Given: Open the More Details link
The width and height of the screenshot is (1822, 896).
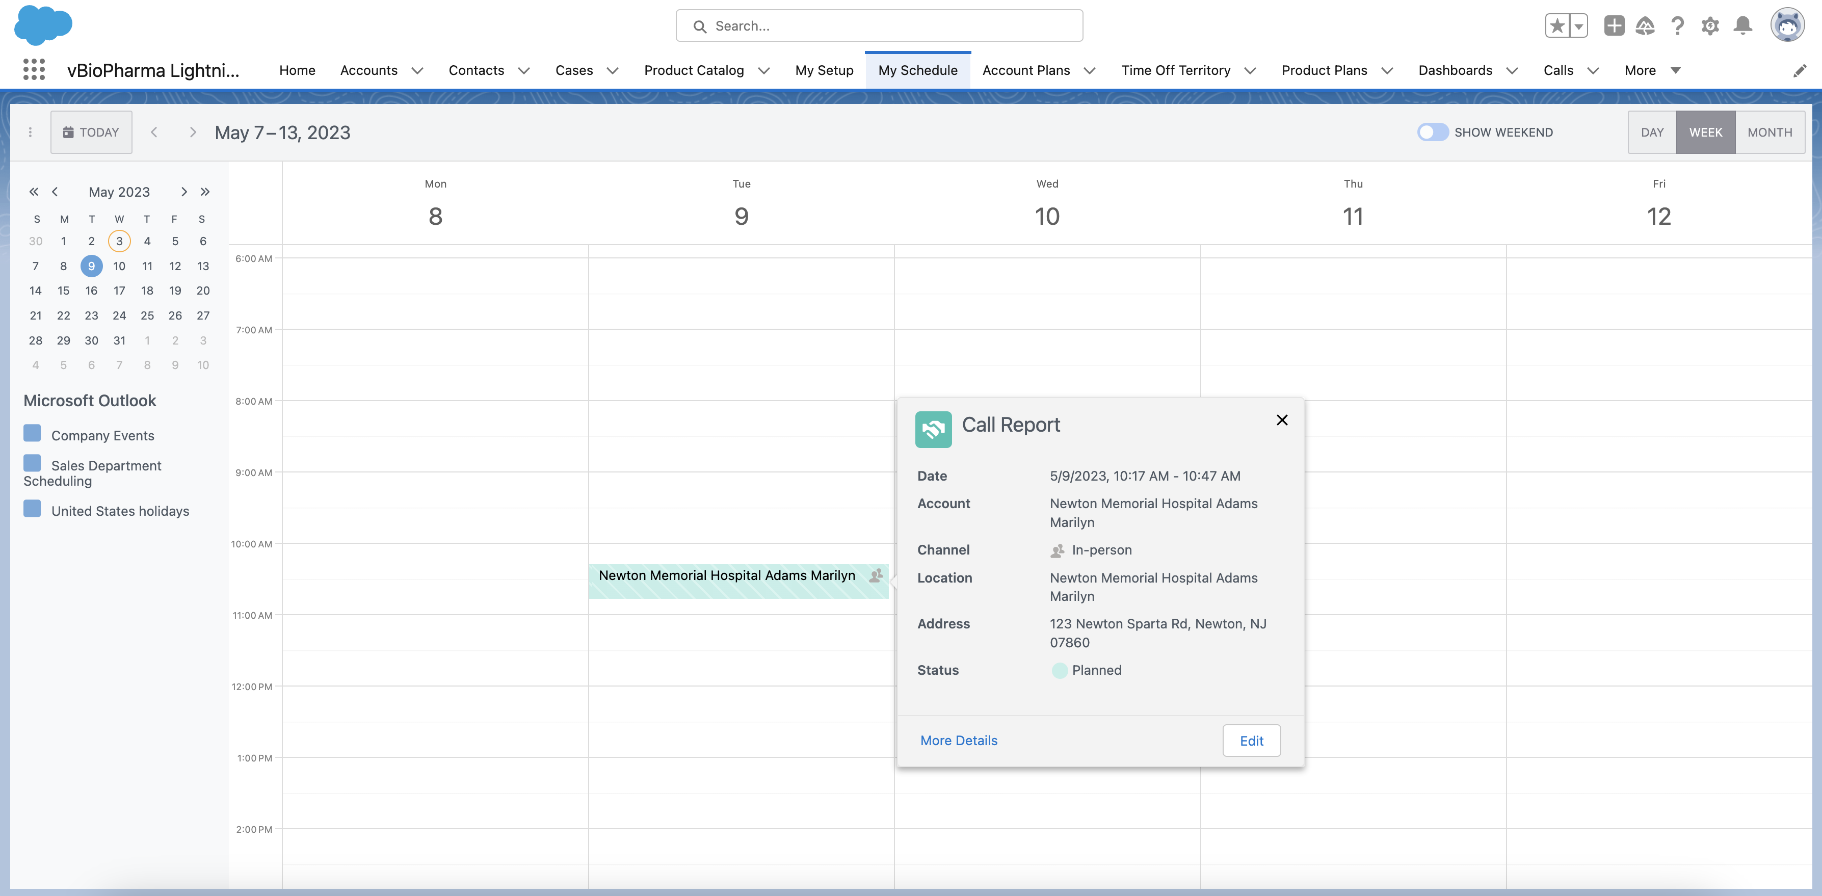Looking at the screenshot, I should 958,741.
